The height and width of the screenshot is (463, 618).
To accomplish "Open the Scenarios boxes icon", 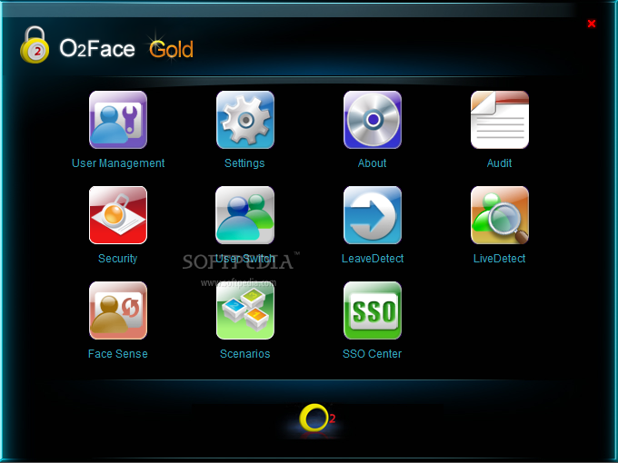I will pyautogui.click(x=245, y=310).
